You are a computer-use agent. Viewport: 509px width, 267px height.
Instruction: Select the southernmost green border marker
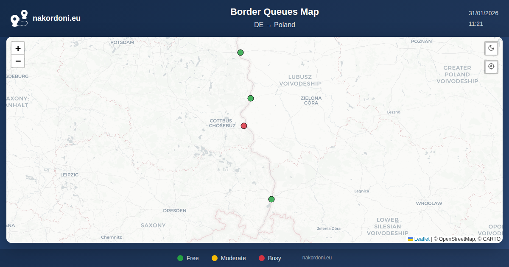[x=271, y=199]
